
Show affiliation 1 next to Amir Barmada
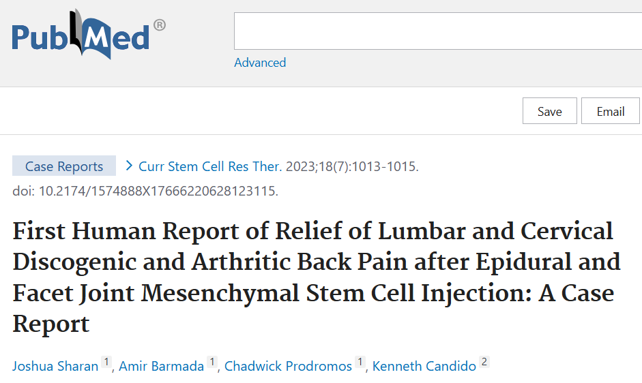point(212,363)
